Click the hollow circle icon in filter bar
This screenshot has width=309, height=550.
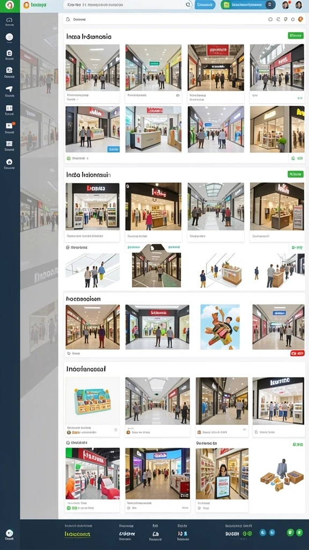(x=270, y=20)
